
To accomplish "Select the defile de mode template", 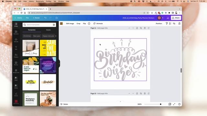I will point(31,82).
